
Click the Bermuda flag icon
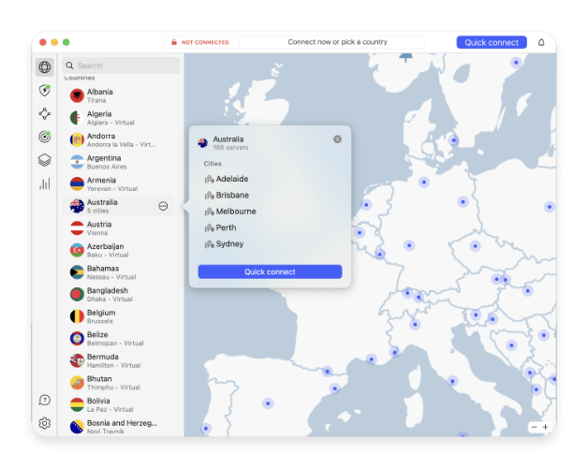77,360
